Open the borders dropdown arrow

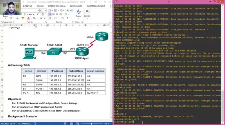click(x=58, y=18)
